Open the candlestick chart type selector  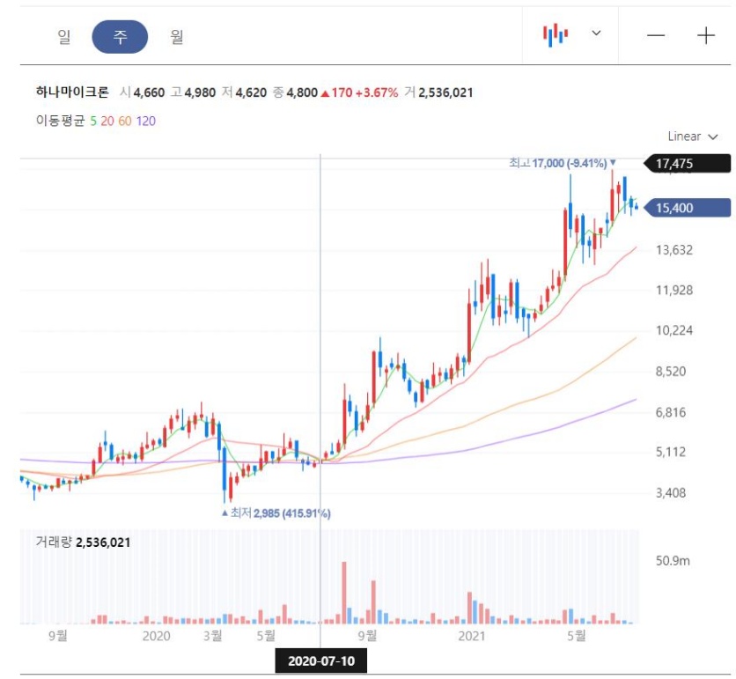coord(556,35)
